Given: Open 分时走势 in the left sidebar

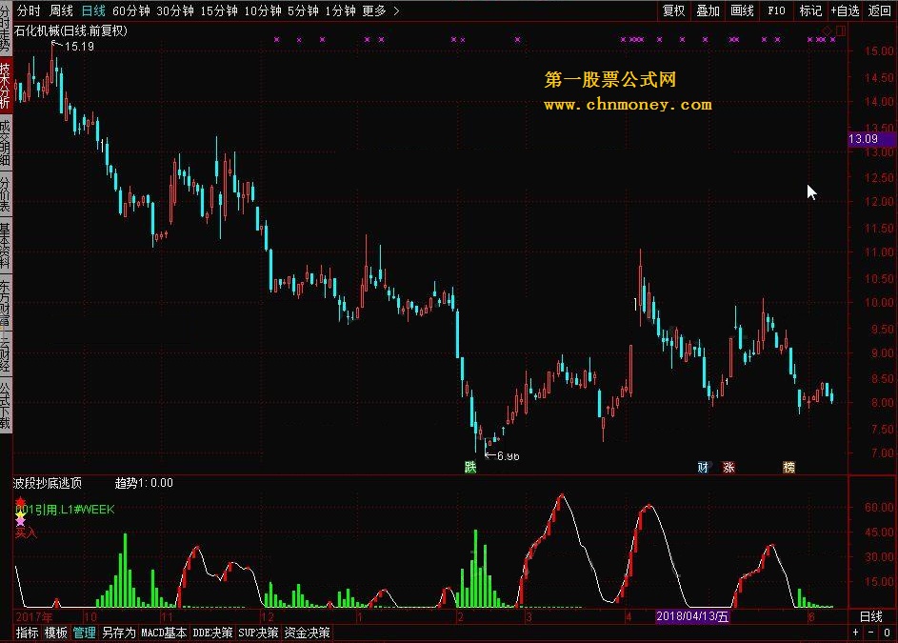Looking at the screenshot, I should [x=5, y=27].
